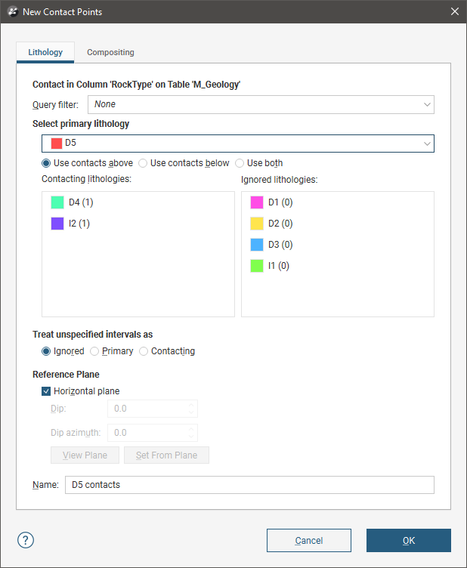This screenshot has height=568, width=467.
Task: Click the help question mark icon
Action: [26, 540]
